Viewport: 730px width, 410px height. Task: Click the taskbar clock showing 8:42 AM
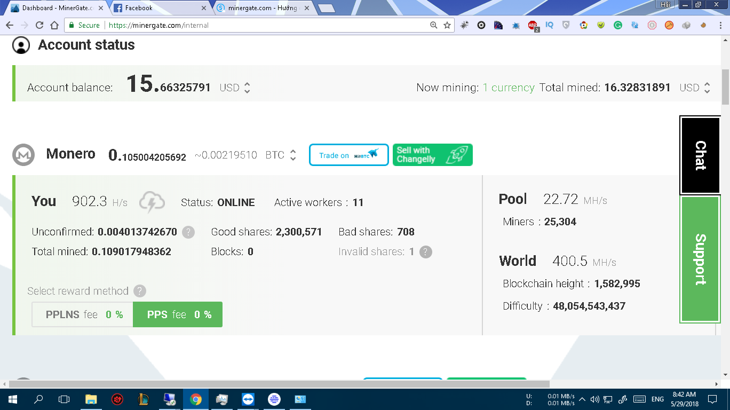[x=683, y=399]
